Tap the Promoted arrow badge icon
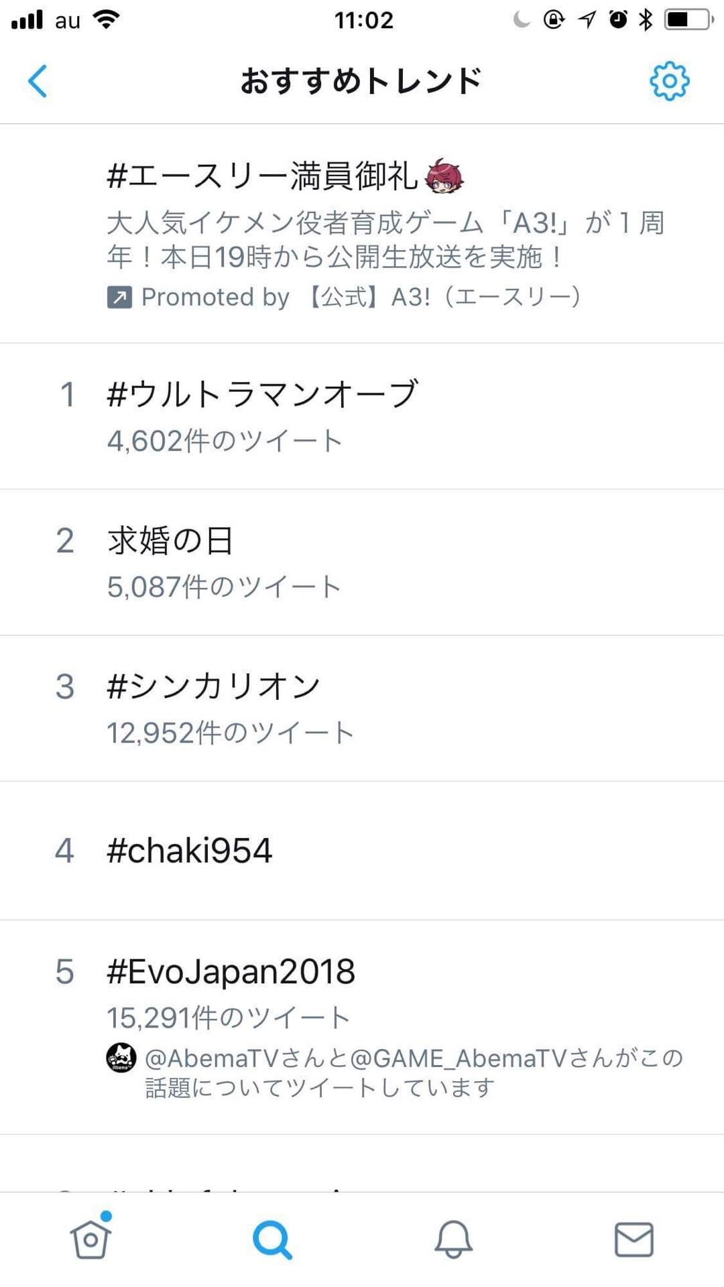Image resolution: width=724 pixels, height=1287 pixels. tap(119, 297)
